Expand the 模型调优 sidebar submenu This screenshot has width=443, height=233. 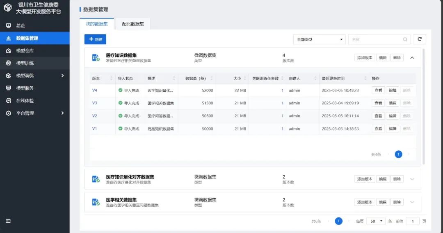[x=62, y=76]
